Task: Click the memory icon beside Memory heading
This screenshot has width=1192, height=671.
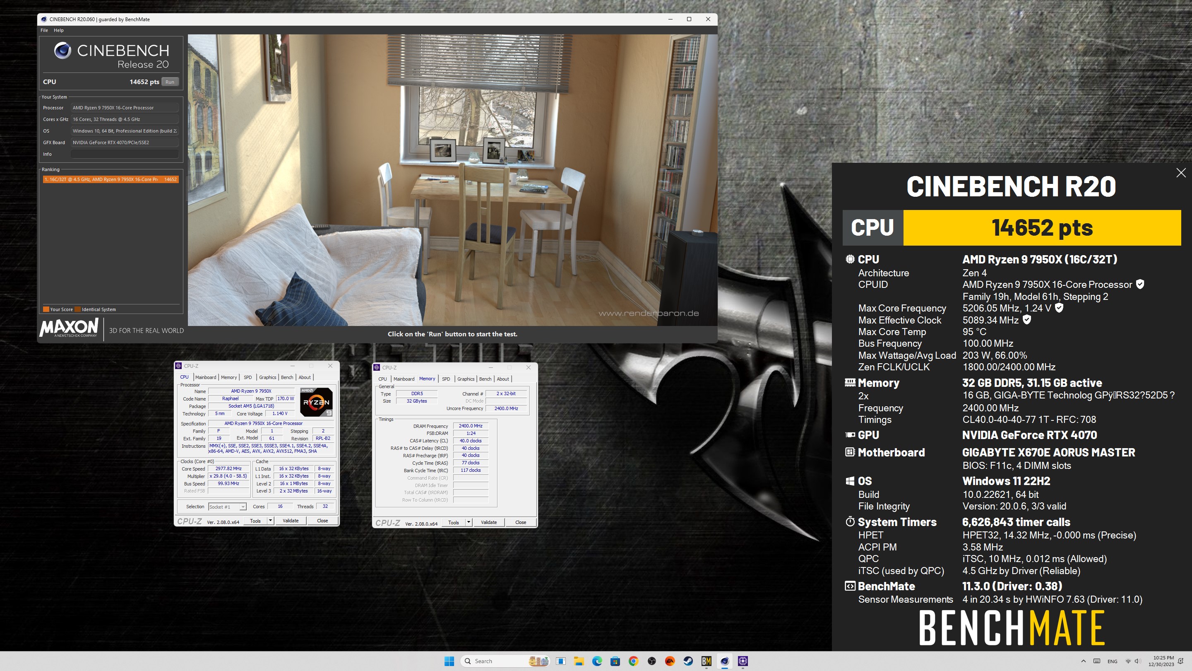Action: (x=850, y=382)
